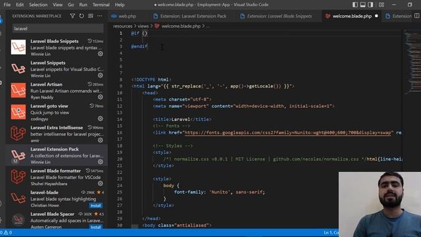The image size is (421, 237).
Task: Install the Laravel Blade Spacer extension
Action: coord(95,227)
